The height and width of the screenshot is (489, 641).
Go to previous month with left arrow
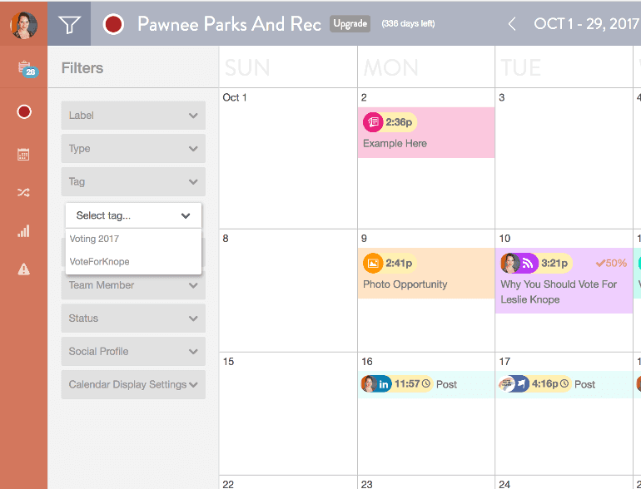pos(512,24)
